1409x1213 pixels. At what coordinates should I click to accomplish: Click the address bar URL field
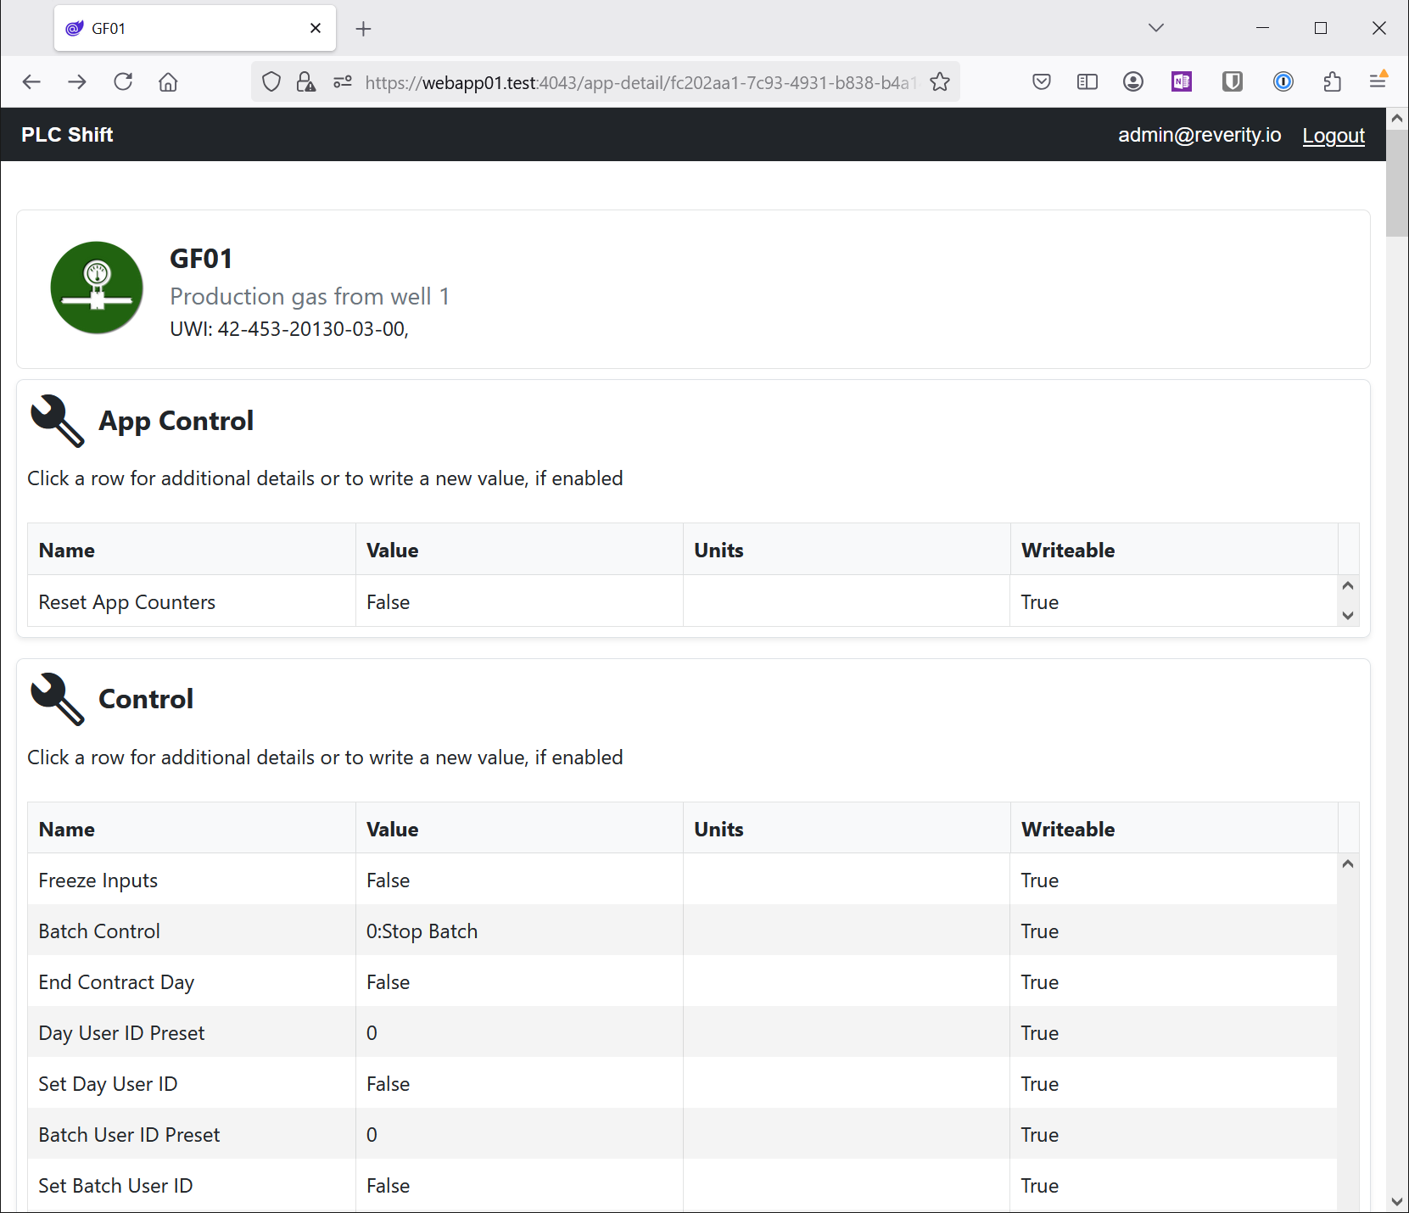[x=636, y=82]
